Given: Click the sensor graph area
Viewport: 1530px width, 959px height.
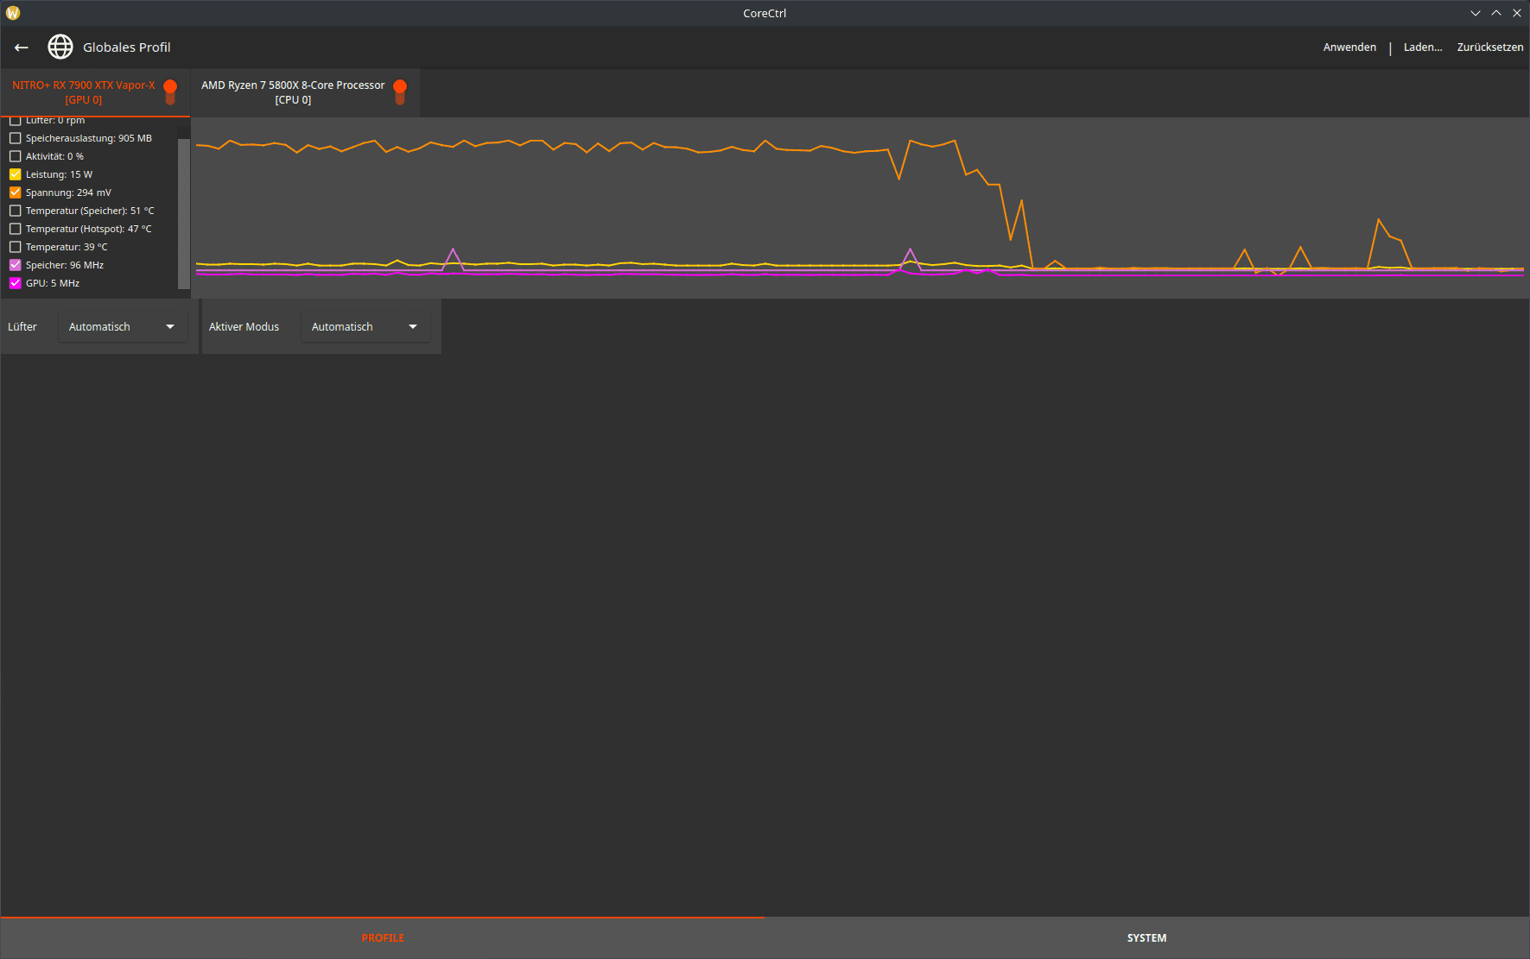Looking at the screenshot, I should [x=860, y=208].
